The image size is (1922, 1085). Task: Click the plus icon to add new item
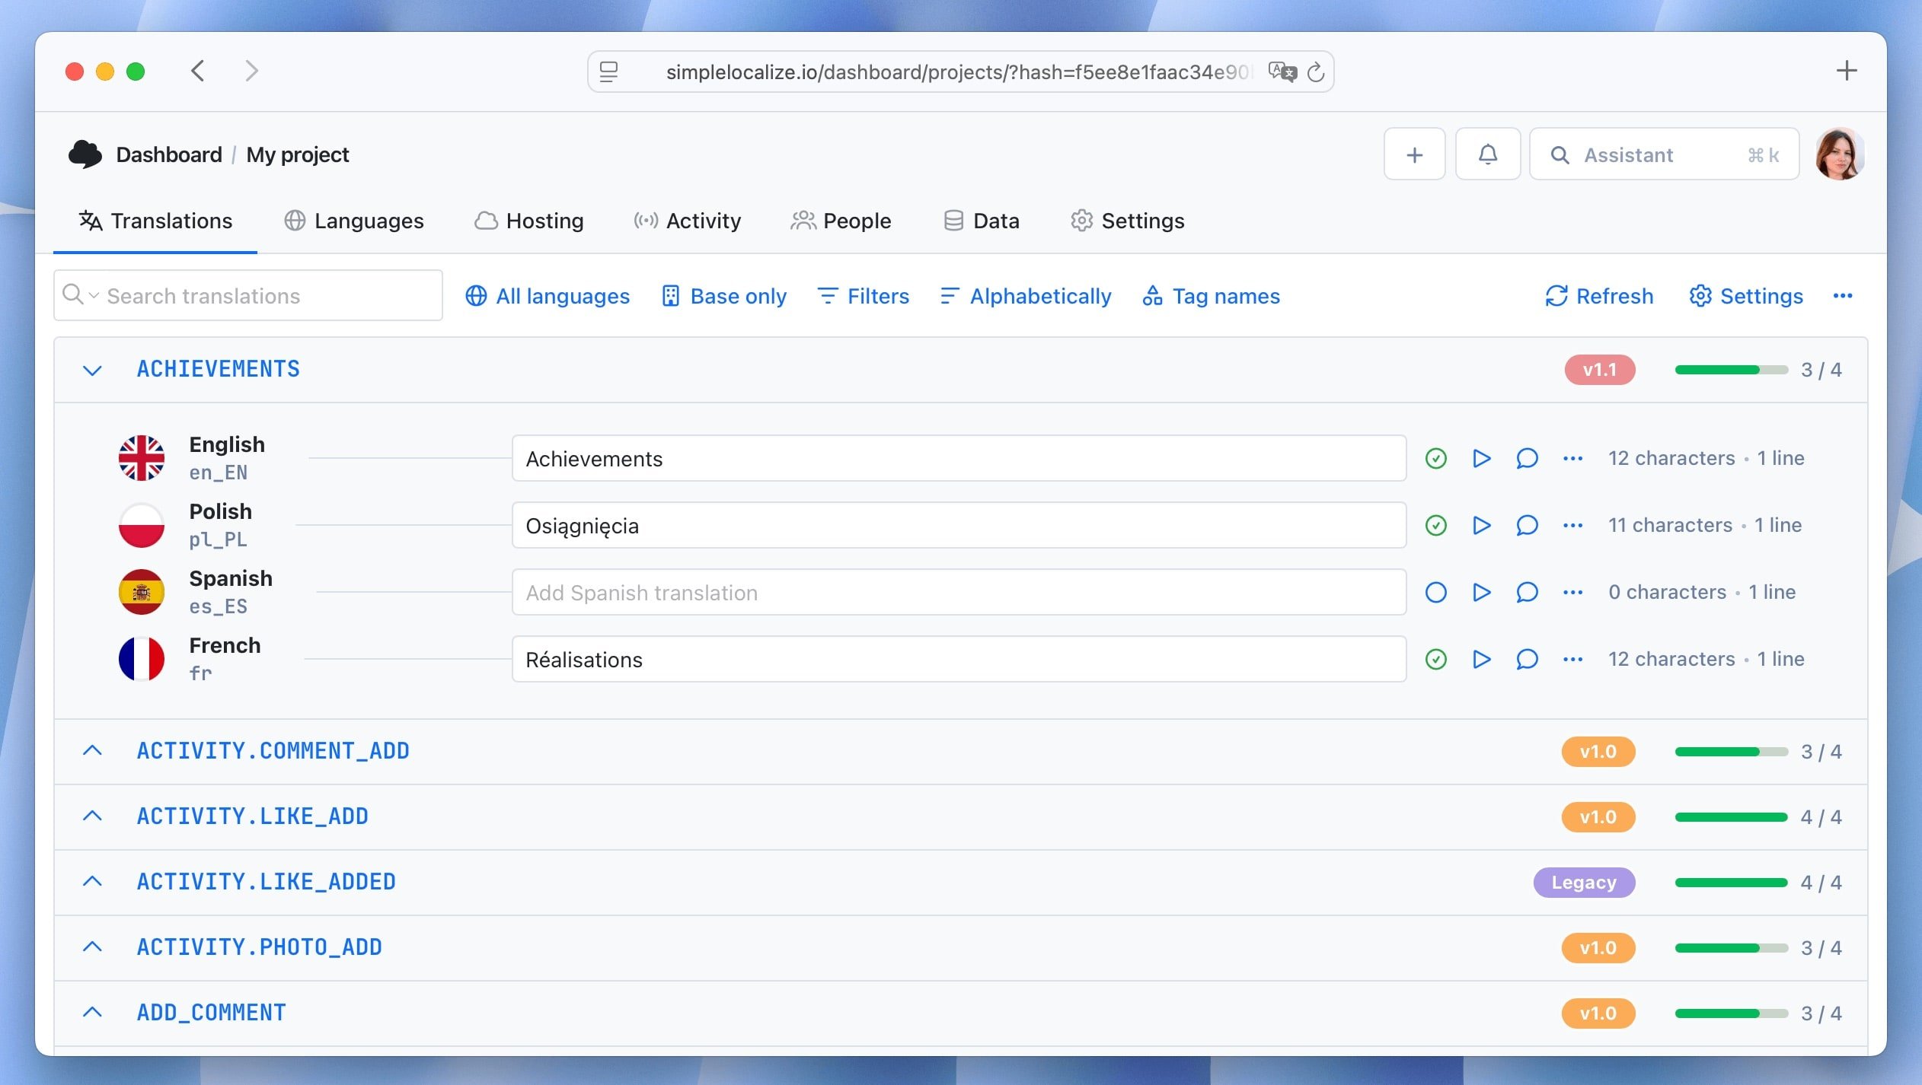point(1413,154)
